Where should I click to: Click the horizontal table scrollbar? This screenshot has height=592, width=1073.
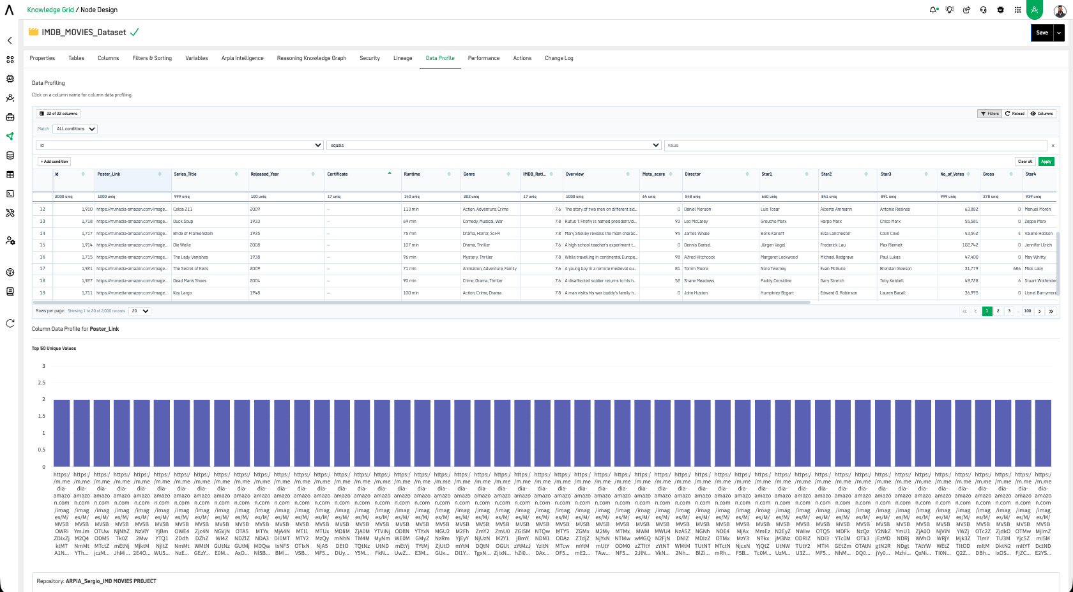tap(422, 302)
